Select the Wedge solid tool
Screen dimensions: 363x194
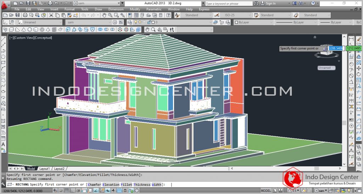(17, 30)
